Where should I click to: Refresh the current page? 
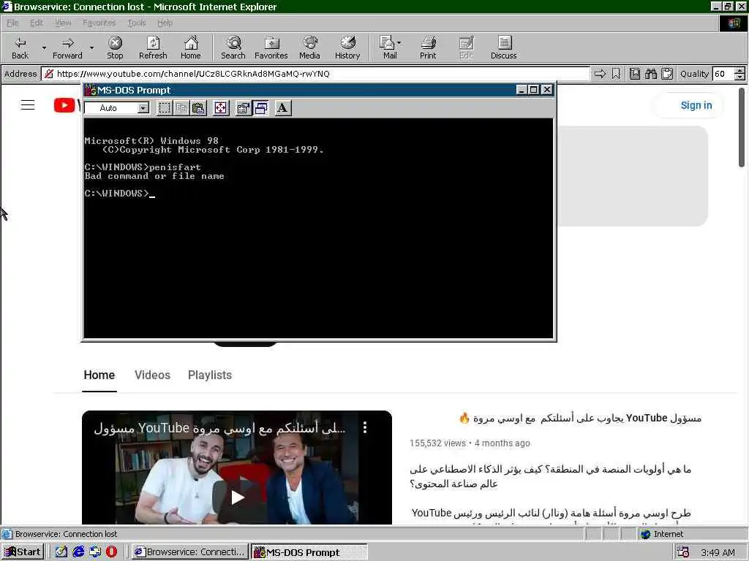[153, 47]
